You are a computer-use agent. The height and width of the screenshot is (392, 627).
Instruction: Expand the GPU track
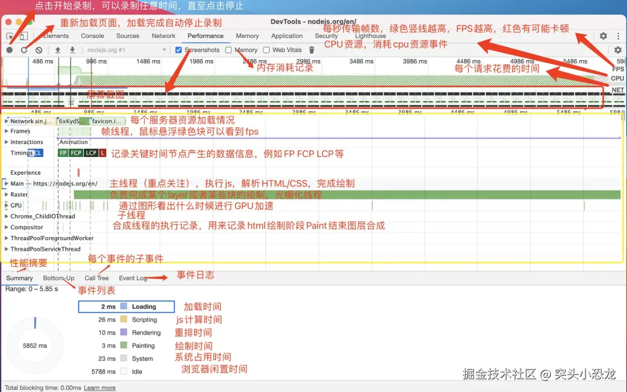point(6,205)
